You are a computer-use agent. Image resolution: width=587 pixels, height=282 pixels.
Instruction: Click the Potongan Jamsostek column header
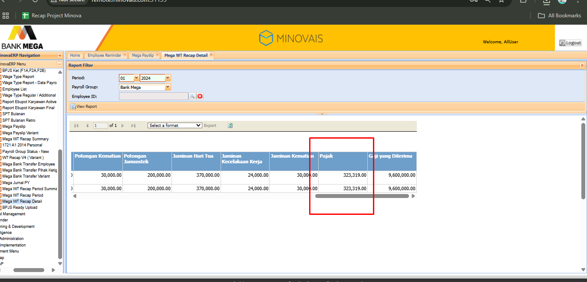pos(147,161)
